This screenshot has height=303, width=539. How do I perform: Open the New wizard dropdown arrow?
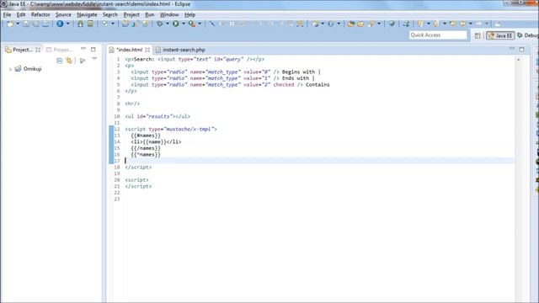18,24
